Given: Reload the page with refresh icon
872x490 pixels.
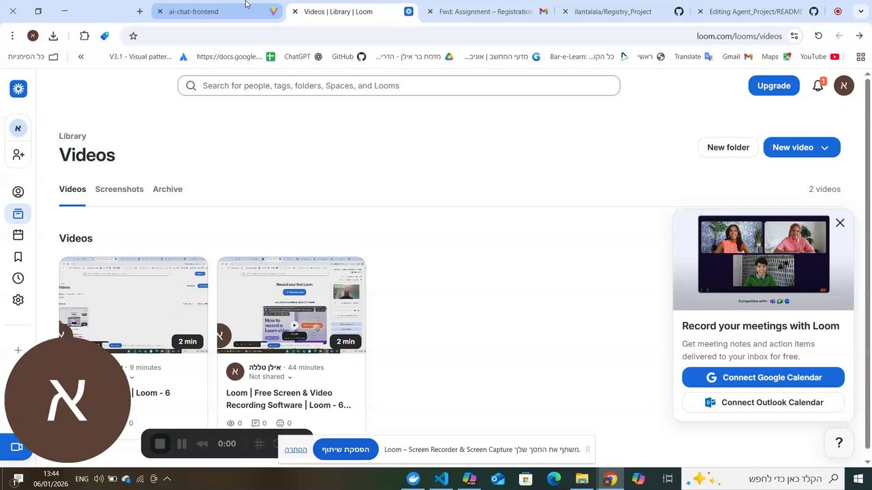Looking at the screenshot, I should coord(819,36).
